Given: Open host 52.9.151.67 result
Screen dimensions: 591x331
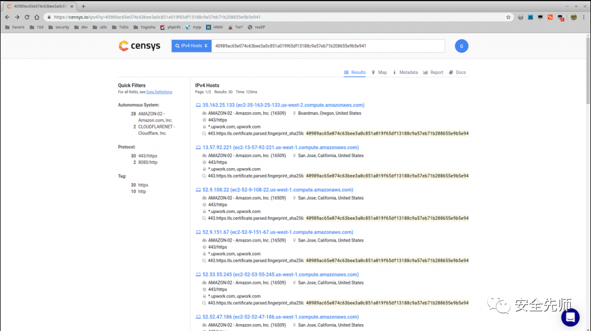Looking at the screenshot, I should pos(278,232).
